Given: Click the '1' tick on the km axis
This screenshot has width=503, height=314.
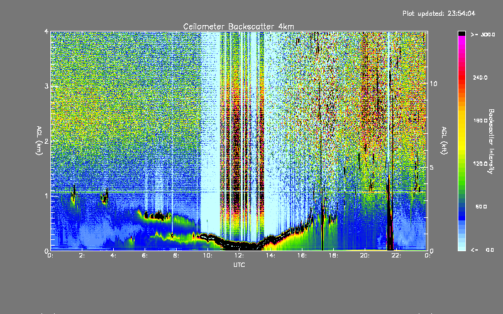Looking at the screenshot, I should (x=47, y=196).
